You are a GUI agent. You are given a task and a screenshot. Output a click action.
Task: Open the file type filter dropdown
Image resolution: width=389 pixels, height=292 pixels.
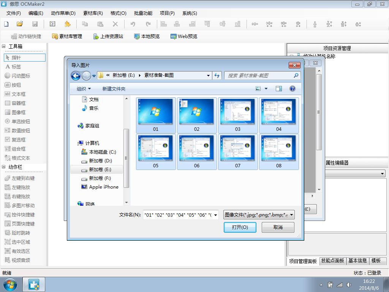(259, 215)
